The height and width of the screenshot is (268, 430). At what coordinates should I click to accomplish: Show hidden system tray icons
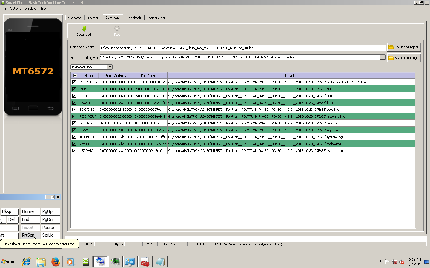pos(381,261)
